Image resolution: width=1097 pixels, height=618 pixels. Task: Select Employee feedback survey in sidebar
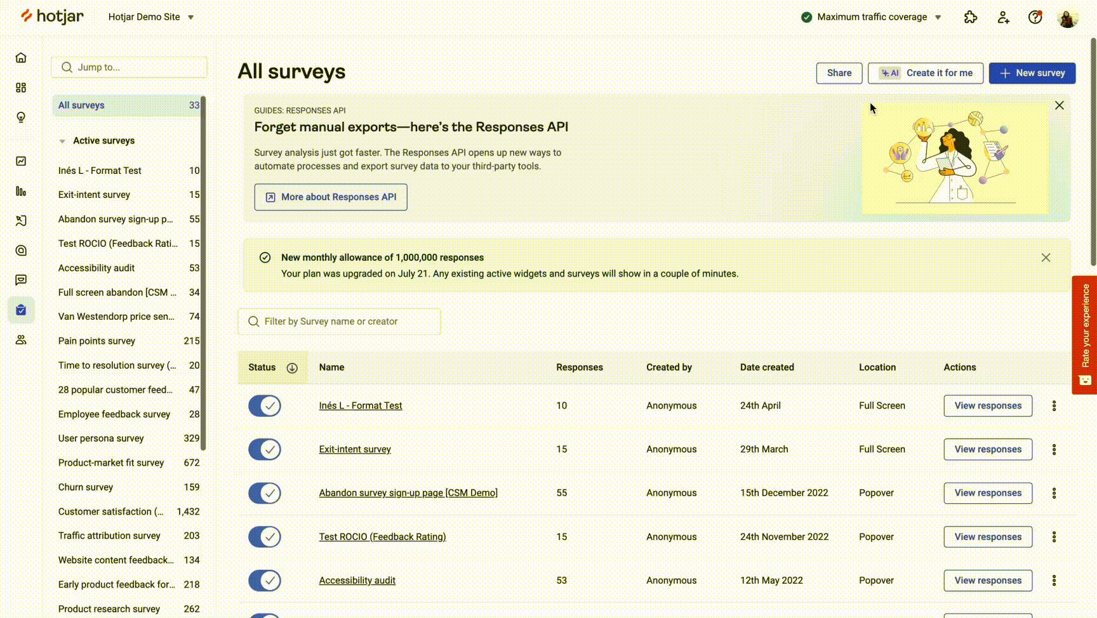(128, 414)
